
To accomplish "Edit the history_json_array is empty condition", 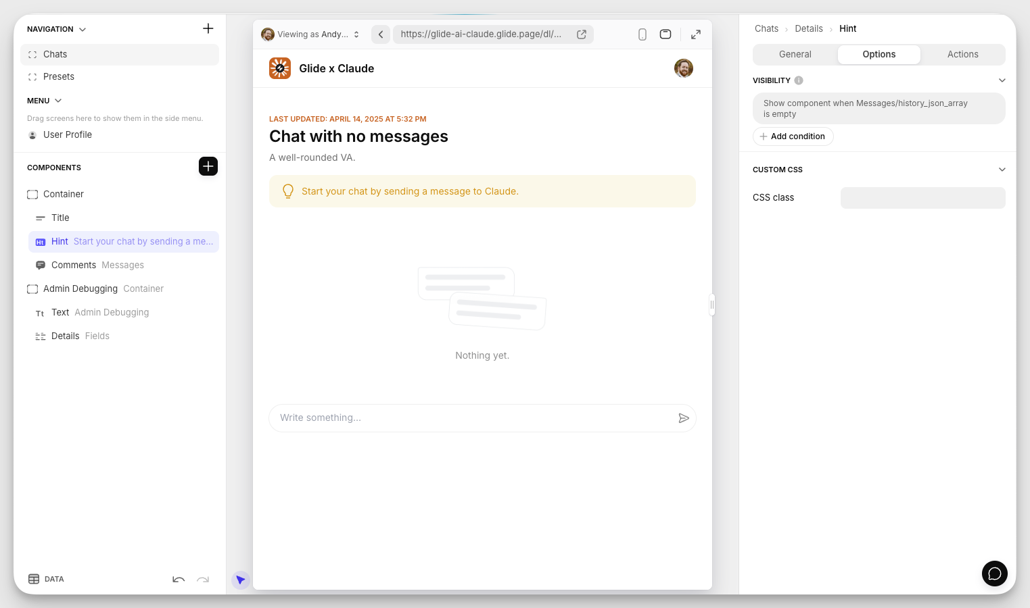I will [879, 109].
